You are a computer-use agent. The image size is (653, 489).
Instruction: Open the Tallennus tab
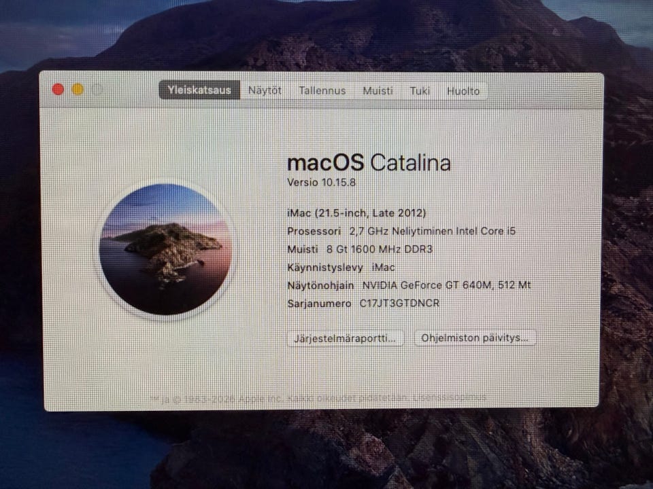[322, 90]
